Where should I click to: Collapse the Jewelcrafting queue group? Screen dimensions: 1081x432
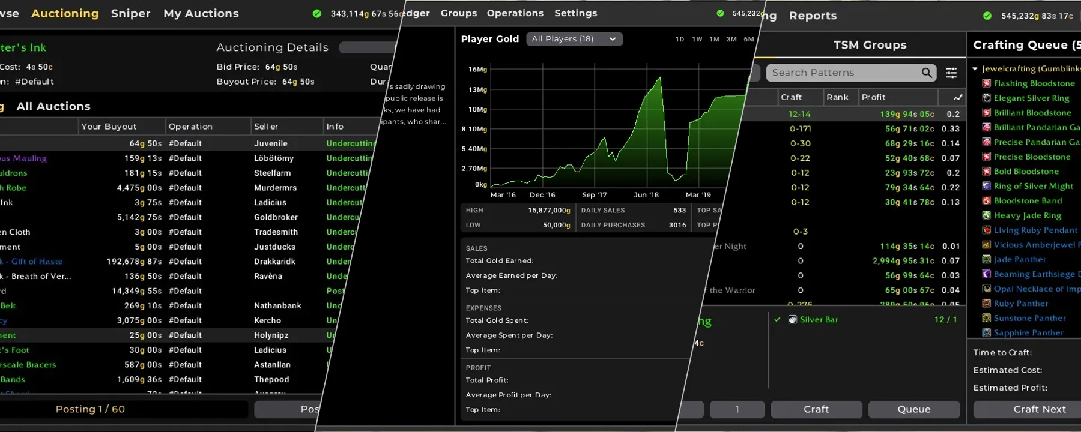(975, 69)
